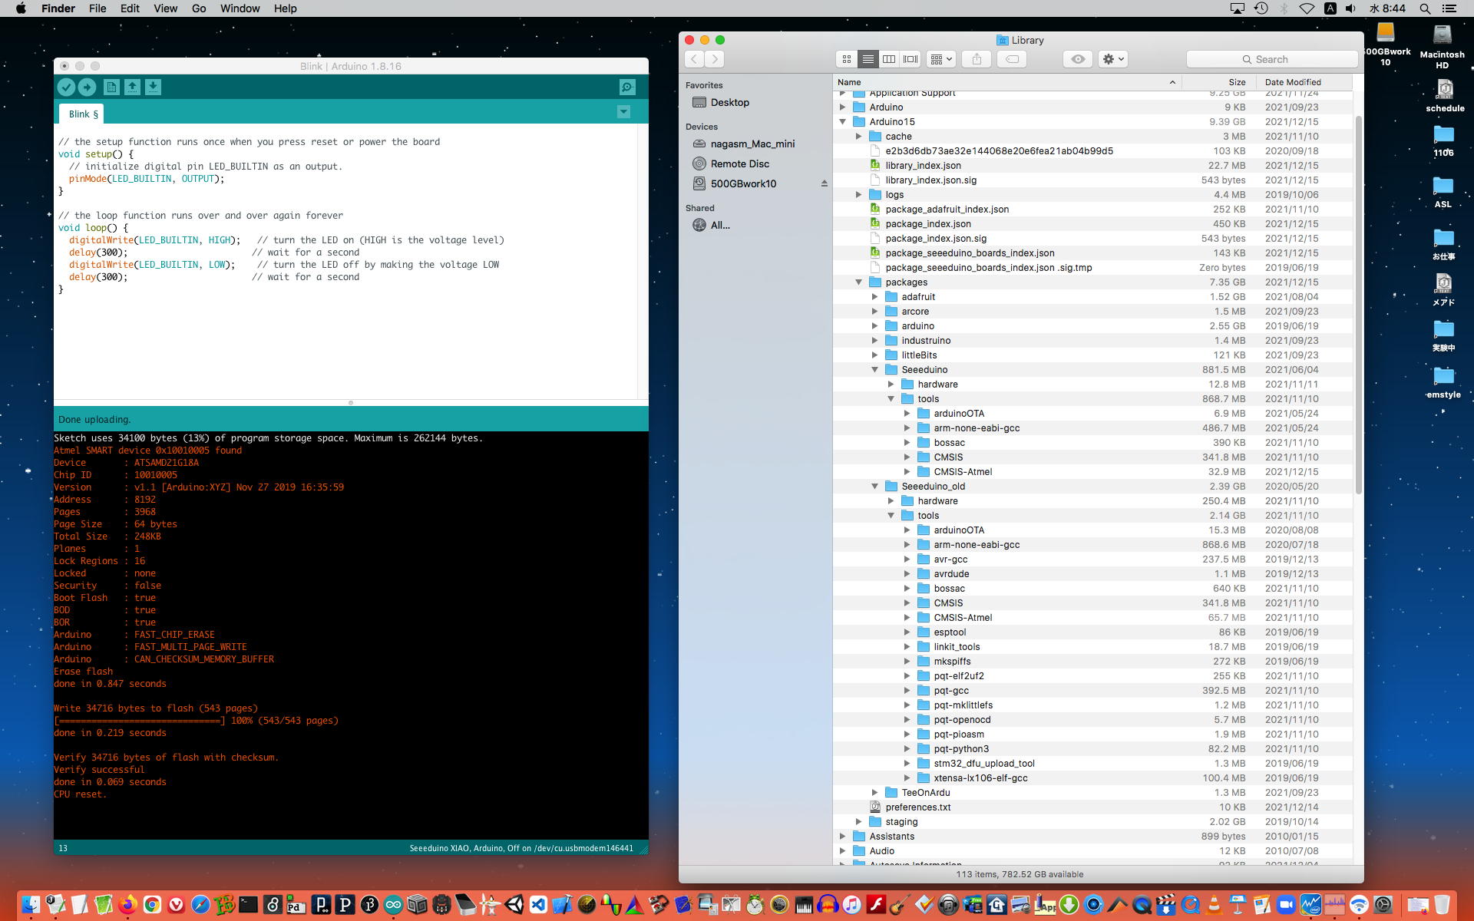Open the Go menu in menu bar
Image resolution: width=1474 pixels, height=921 pixels.
click(x=199, y=8)
